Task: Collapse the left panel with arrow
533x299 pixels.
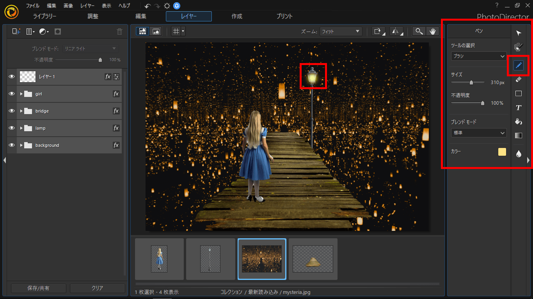Action: (4, 160)
